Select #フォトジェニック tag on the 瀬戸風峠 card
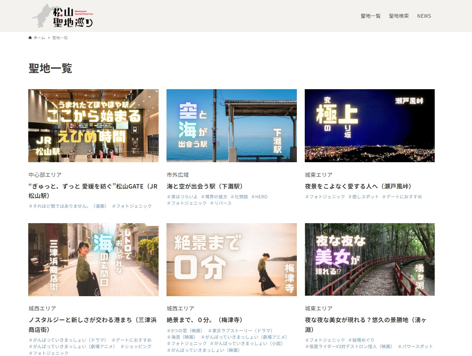Viewport: 472px width, 356px height. [x=325, y=197]
